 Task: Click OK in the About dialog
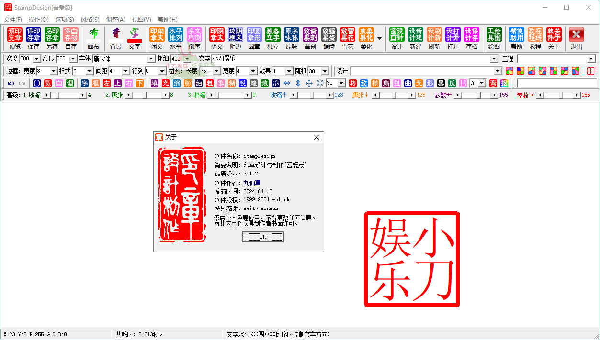pyautogui.click(x=263, y=237)
